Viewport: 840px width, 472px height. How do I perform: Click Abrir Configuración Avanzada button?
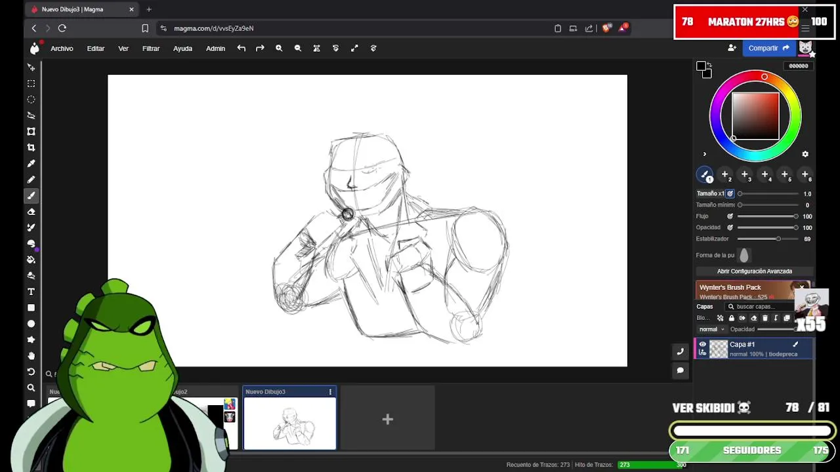click(x=755, y=271)
